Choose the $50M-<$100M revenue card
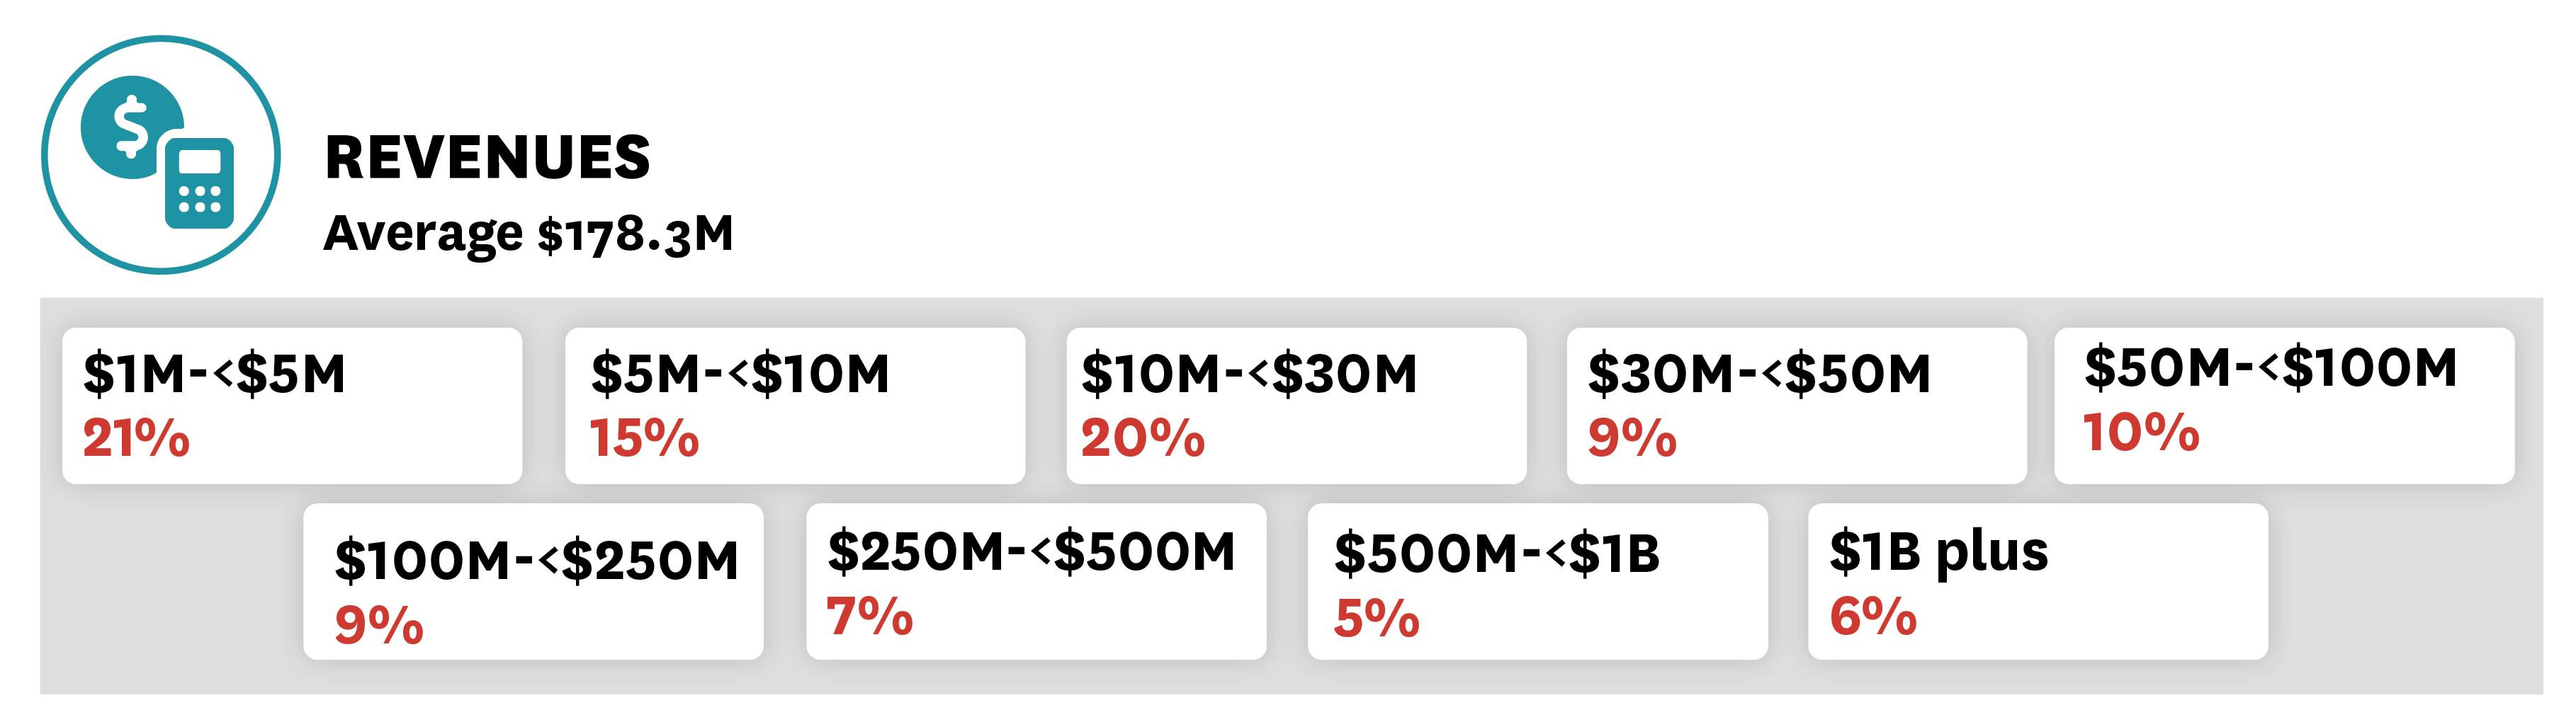The image size is (2576, 722). pyautogui.click(x=2284, y=406)
